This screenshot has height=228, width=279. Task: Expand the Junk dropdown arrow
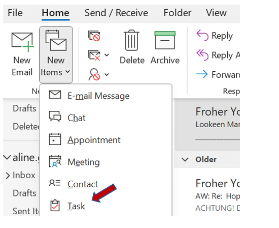pos(107,74)
